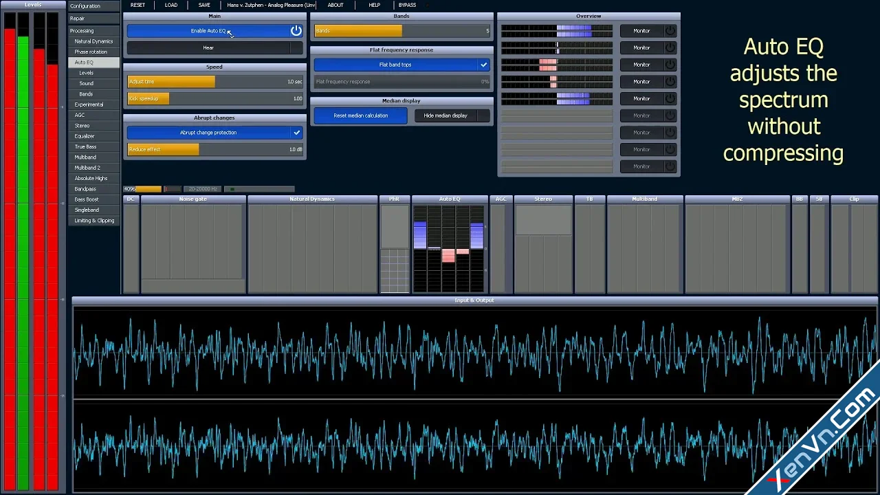Click the Noise gate chain panel
This screenshot has width=880, height=495.
pos(192,245)
